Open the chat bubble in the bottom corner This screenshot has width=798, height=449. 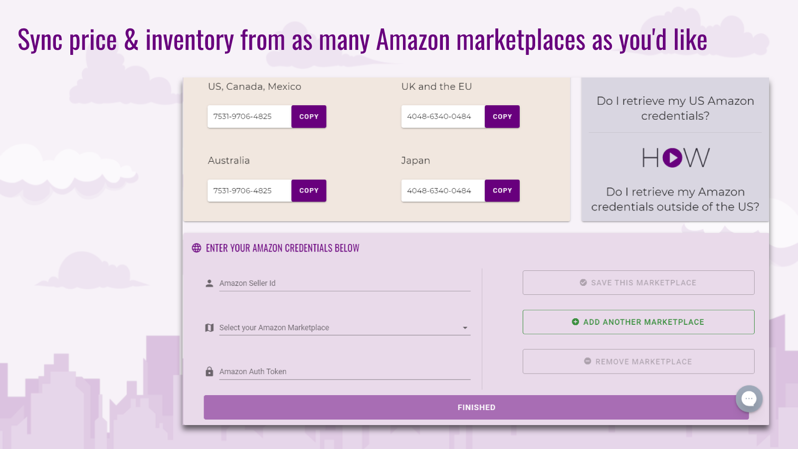click(749, 399)
